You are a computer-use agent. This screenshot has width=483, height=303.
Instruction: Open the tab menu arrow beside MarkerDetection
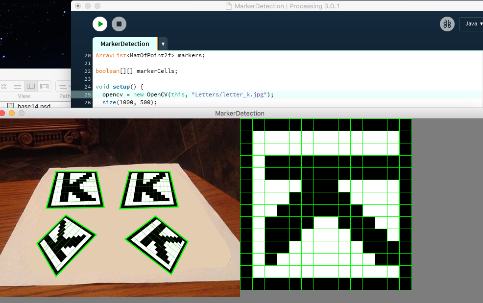[x=163, y=44]
